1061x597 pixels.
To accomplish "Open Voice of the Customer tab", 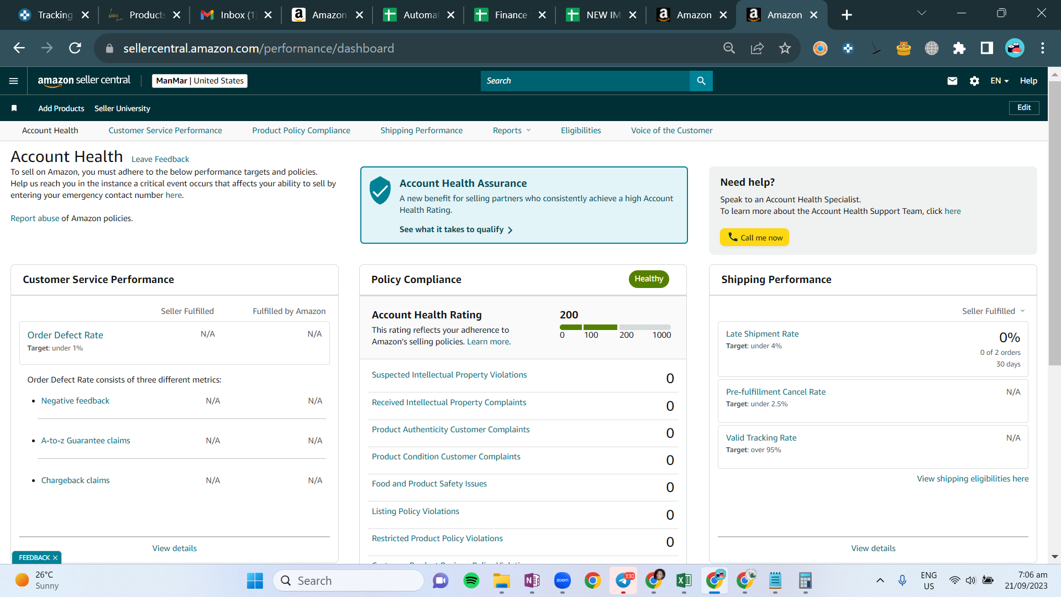I will (671, 130).
